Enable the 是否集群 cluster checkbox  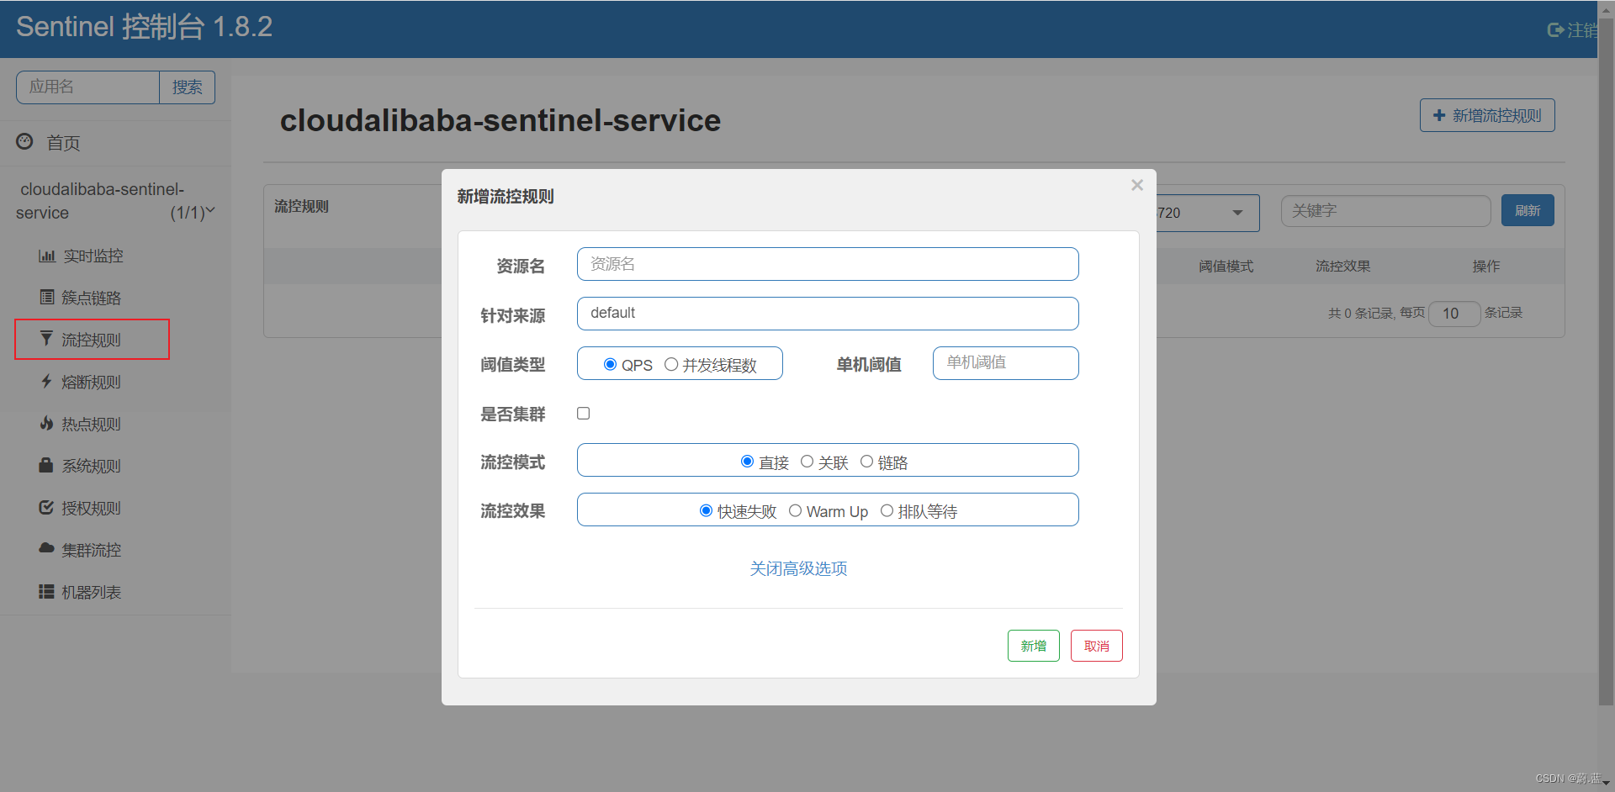[x=584, y=414]
